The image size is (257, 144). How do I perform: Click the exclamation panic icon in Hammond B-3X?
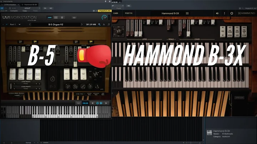coord(225,14)
